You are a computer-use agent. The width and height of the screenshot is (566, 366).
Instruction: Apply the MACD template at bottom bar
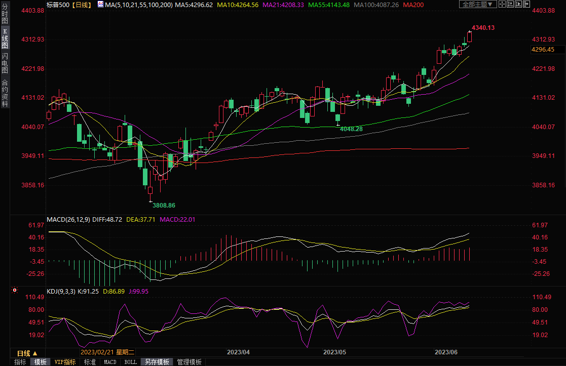[110, 362]
